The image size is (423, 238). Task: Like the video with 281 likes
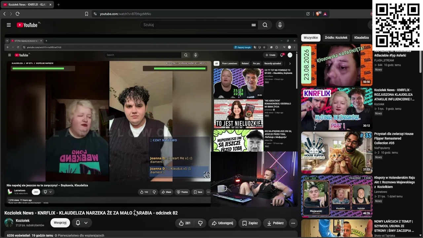click(x=185, y=223)
